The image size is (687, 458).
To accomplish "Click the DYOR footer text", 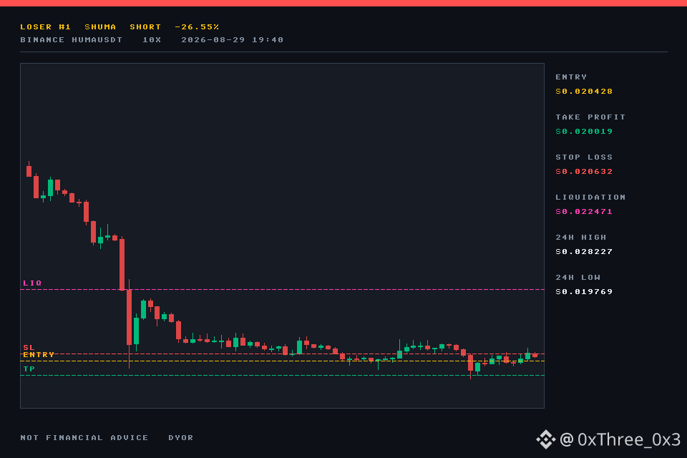I will (181, 438).
